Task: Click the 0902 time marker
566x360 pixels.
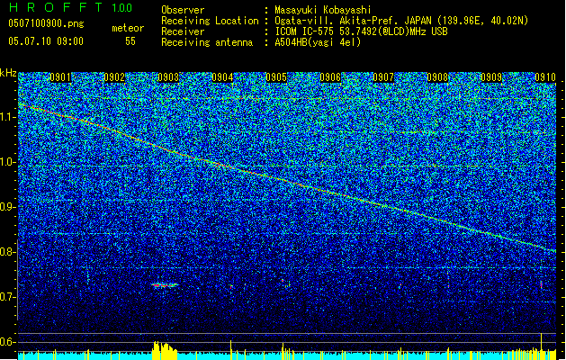Action: coord(114,77)
